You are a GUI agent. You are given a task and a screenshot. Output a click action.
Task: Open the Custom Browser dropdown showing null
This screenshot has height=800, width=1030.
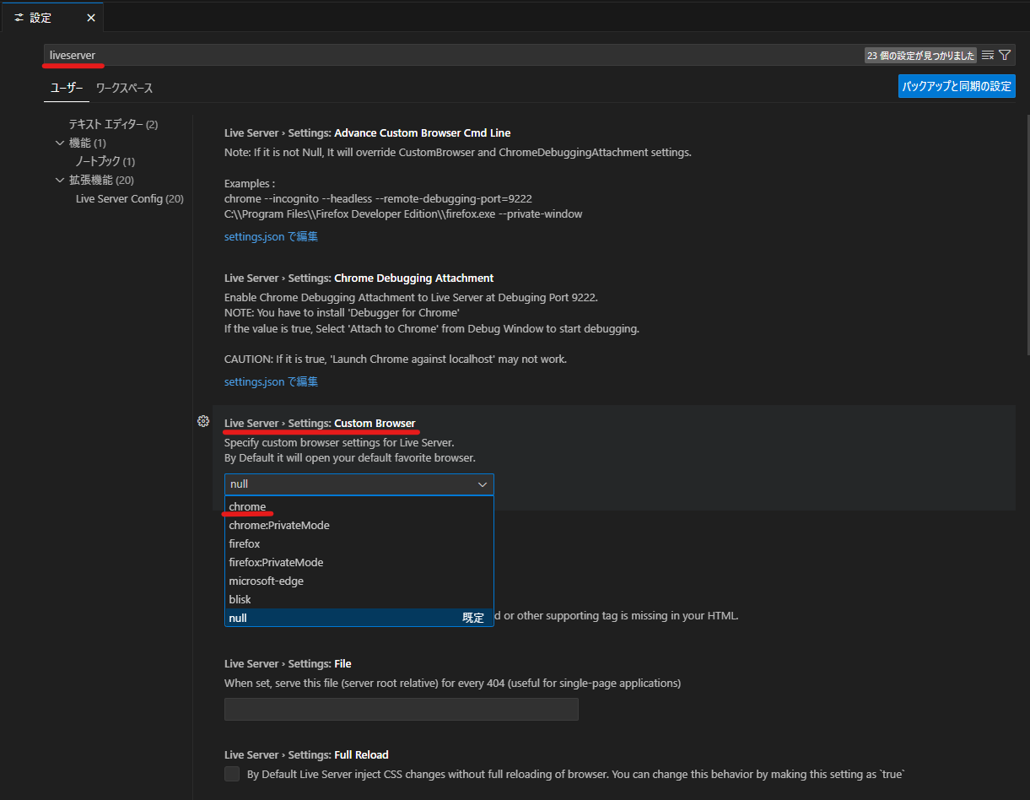tap(359, 484)
